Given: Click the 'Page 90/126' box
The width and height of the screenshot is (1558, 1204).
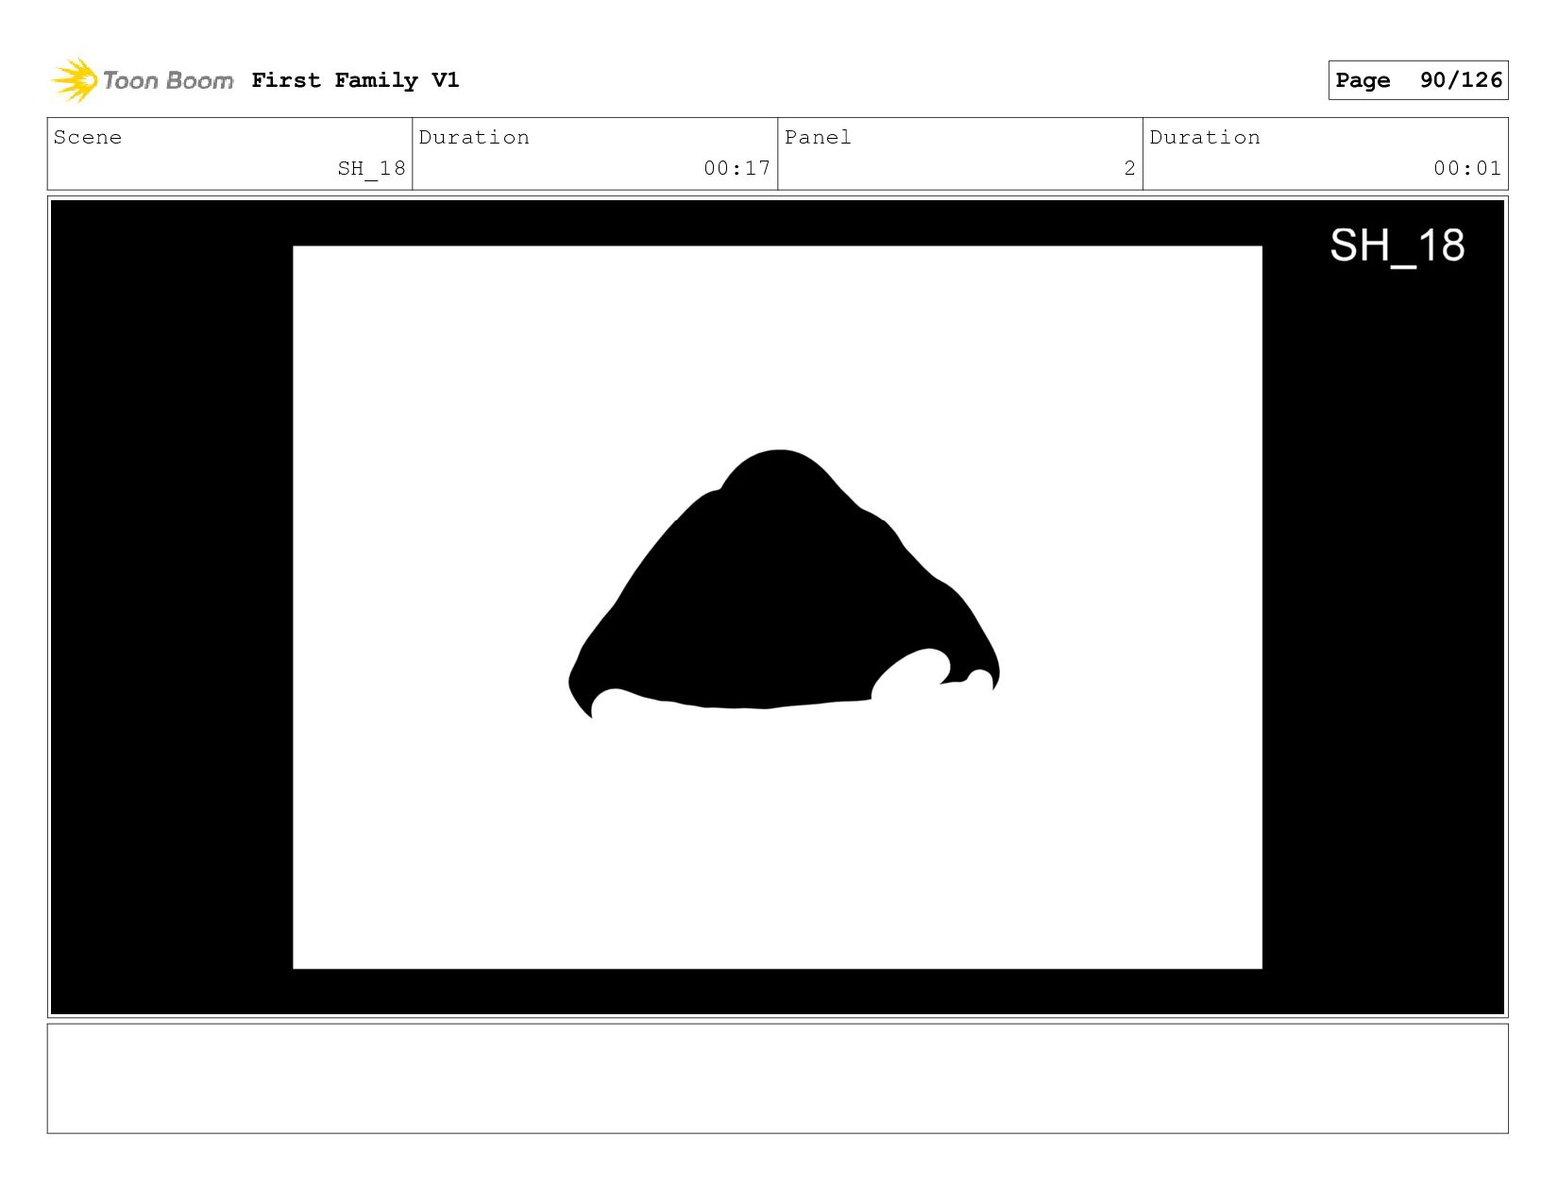Looking at the screenshot, I should click(1417, 80).
